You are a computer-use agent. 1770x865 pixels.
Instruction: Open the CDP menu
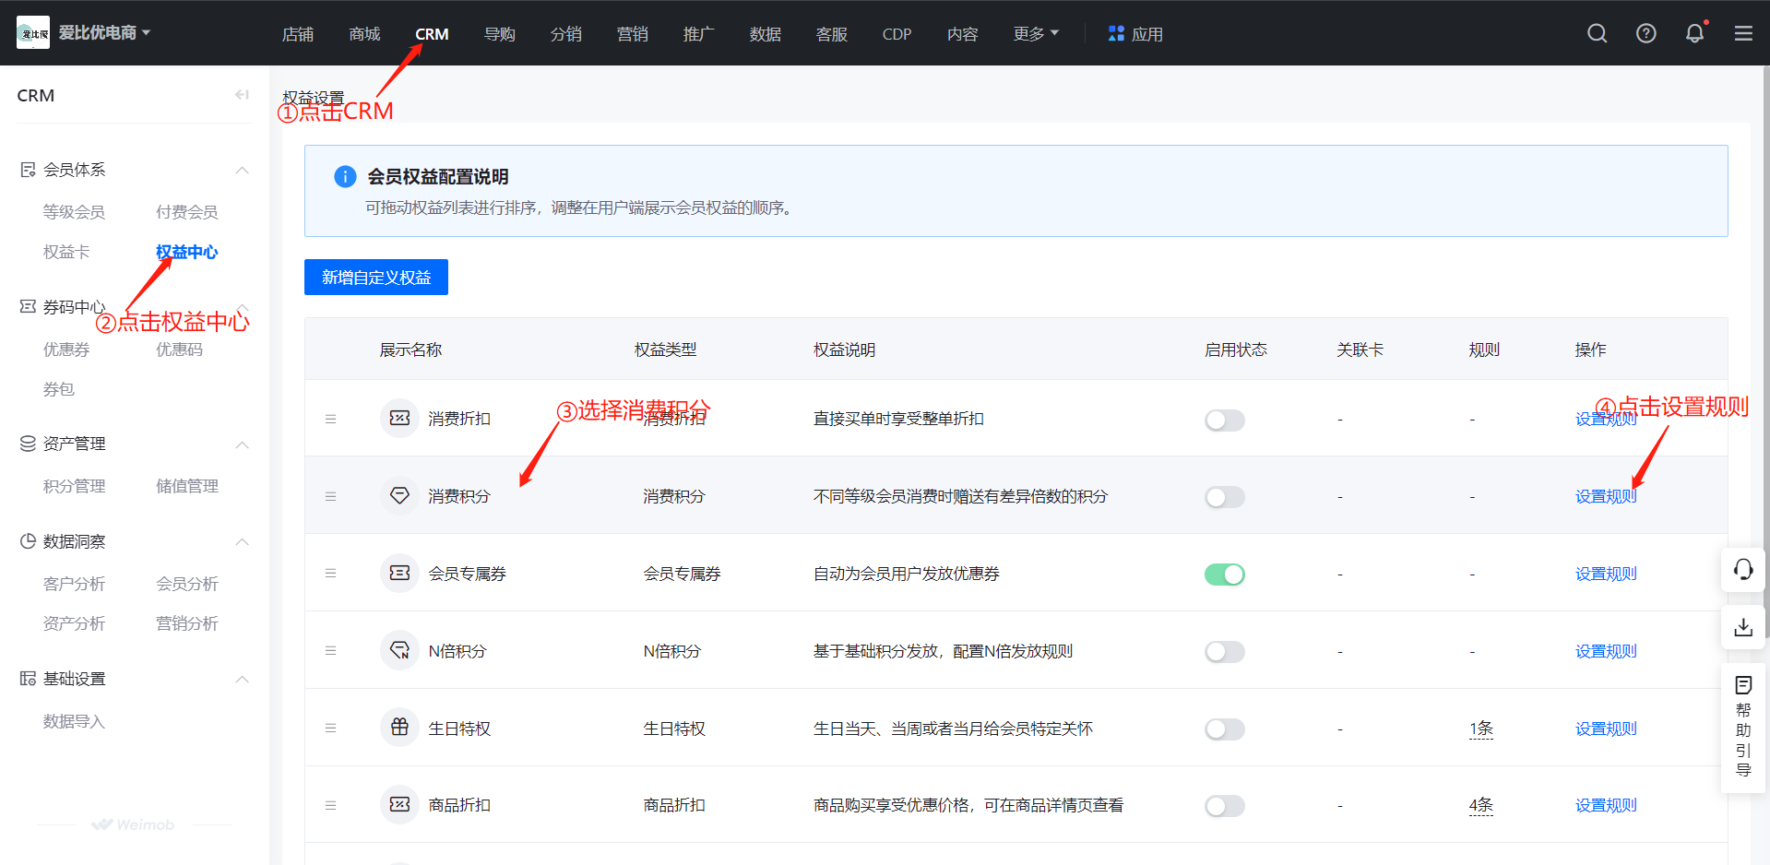897,34
